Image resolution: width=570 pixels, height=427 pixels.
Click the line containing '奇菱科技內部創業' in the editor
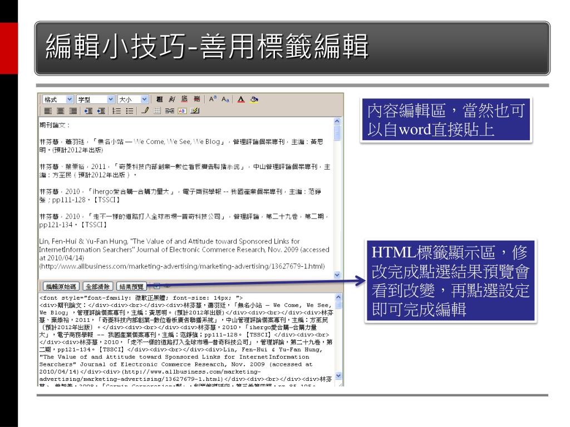click(185, 167)
